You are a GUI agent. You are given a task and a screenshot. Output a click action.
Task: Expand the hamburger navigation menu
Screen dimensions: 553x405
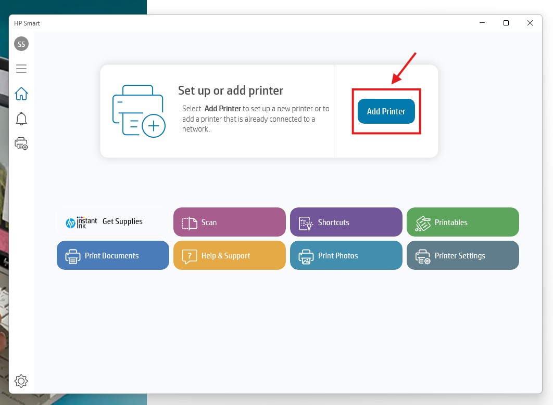point(21,69)
